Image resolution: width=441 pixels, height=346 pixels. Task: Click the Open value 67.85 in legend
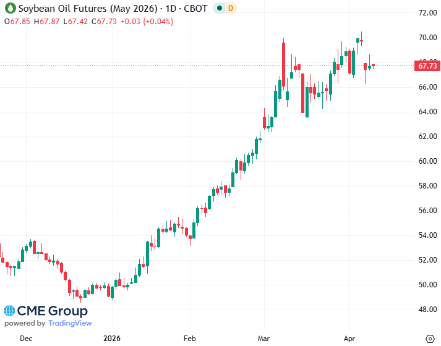[x=20, y=21]
